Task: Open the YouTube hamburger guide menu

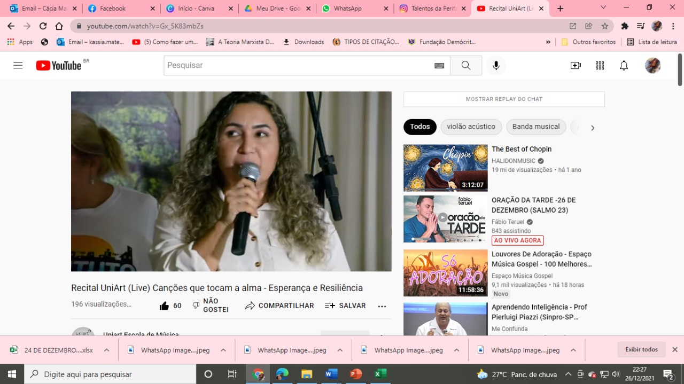Action: [x=18, y=65]
